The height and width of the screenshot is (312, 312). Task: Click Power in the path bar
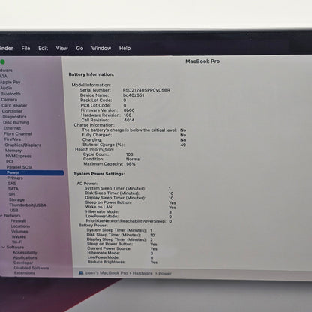click(x=165, y=274)
